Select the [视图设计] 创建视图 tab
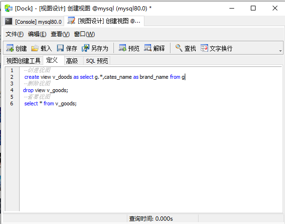 104,21
